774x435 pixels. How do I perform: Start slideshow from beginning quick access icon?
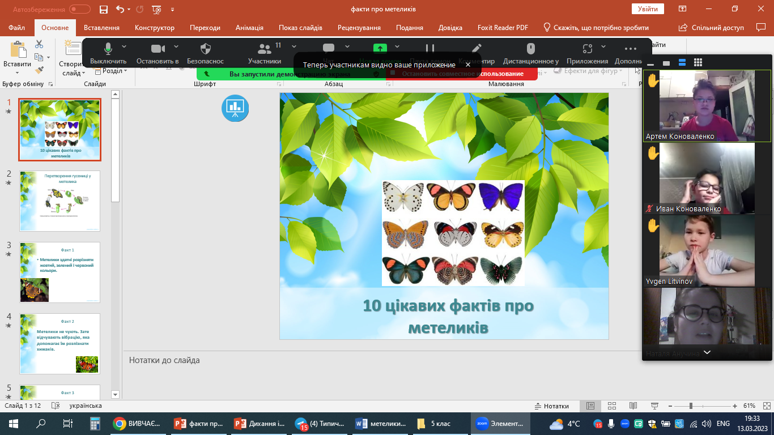(157, 9)
